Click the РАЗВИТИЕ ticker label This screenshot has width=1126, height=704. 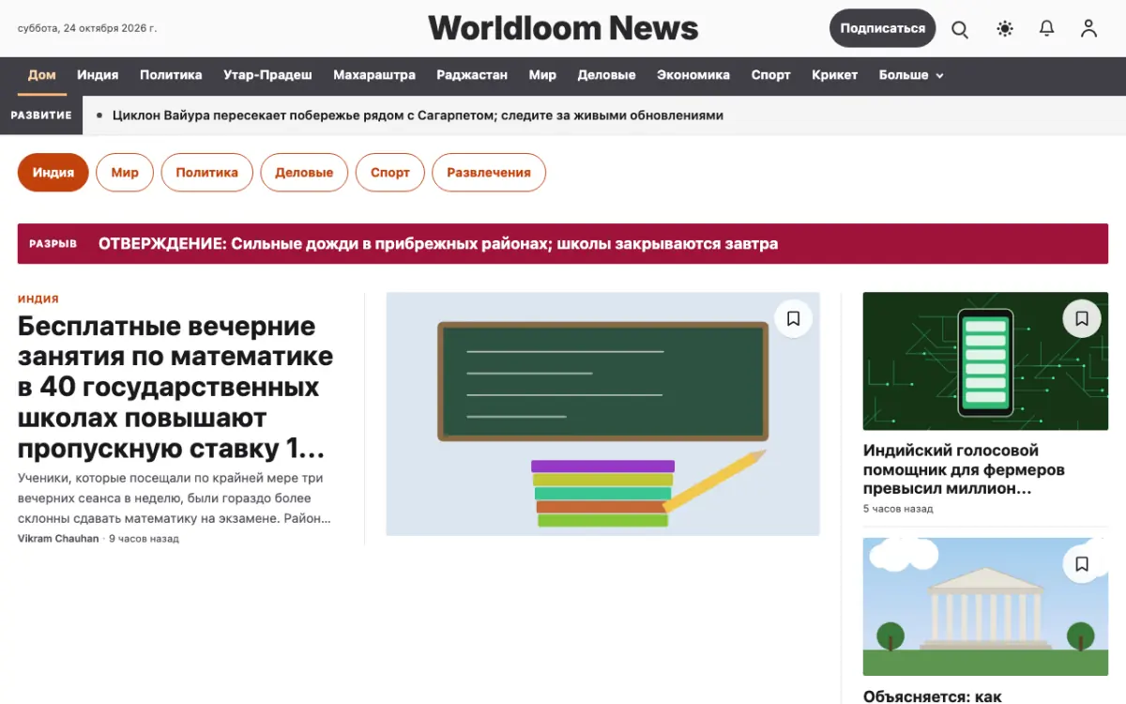[41, 115]
